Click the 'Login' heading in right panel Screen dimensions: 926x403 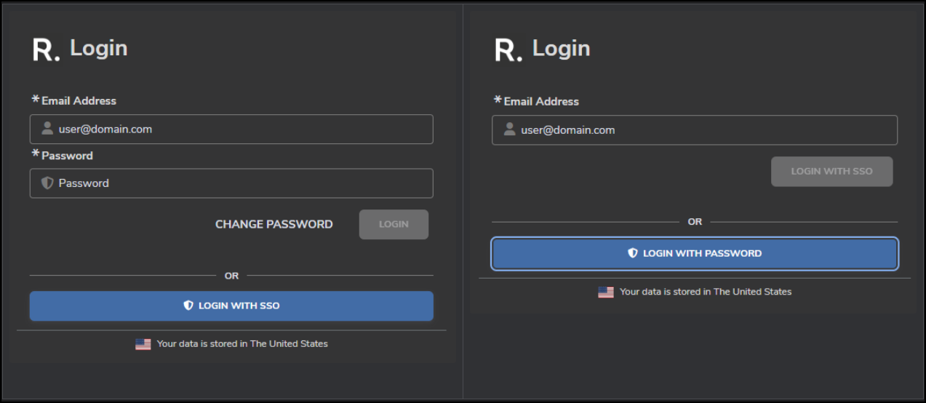[x=562, y=49]
